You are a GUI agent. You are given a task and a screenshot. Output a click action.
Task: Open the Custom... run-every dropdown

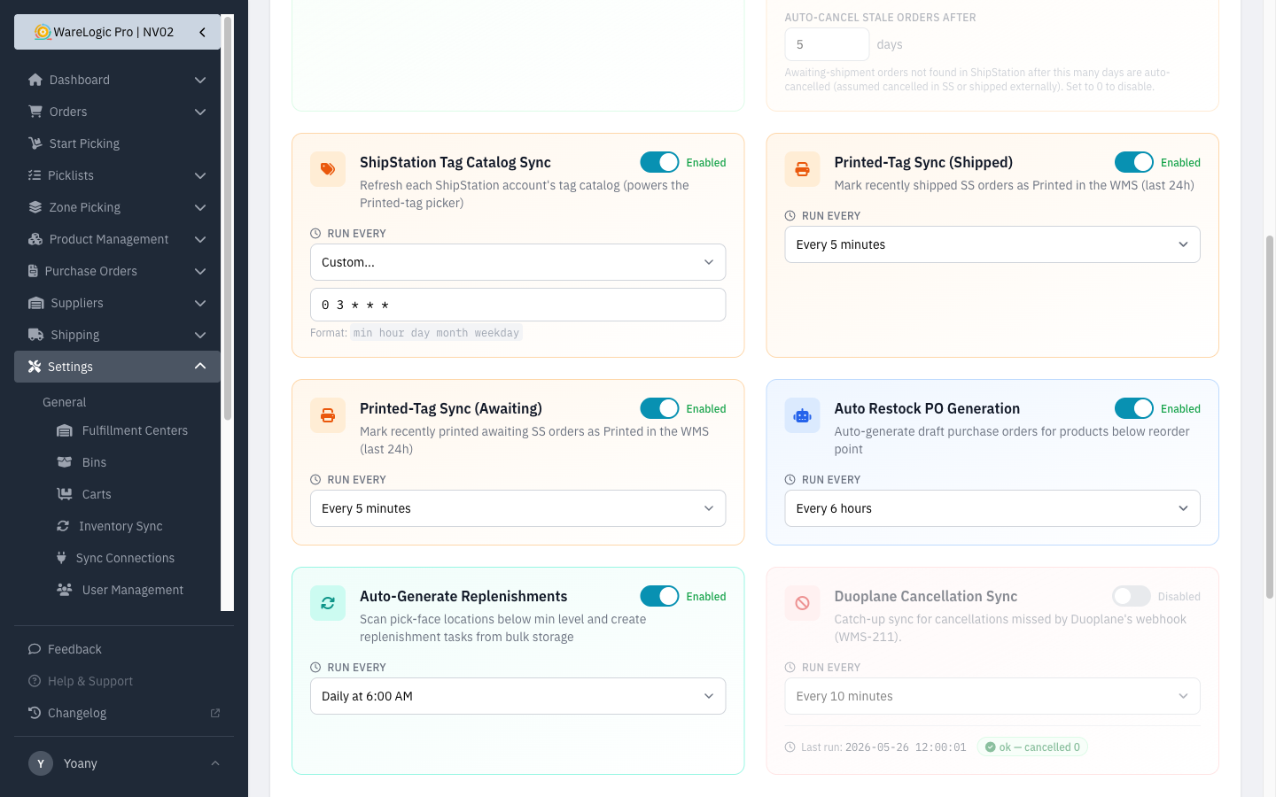[517, 262]
